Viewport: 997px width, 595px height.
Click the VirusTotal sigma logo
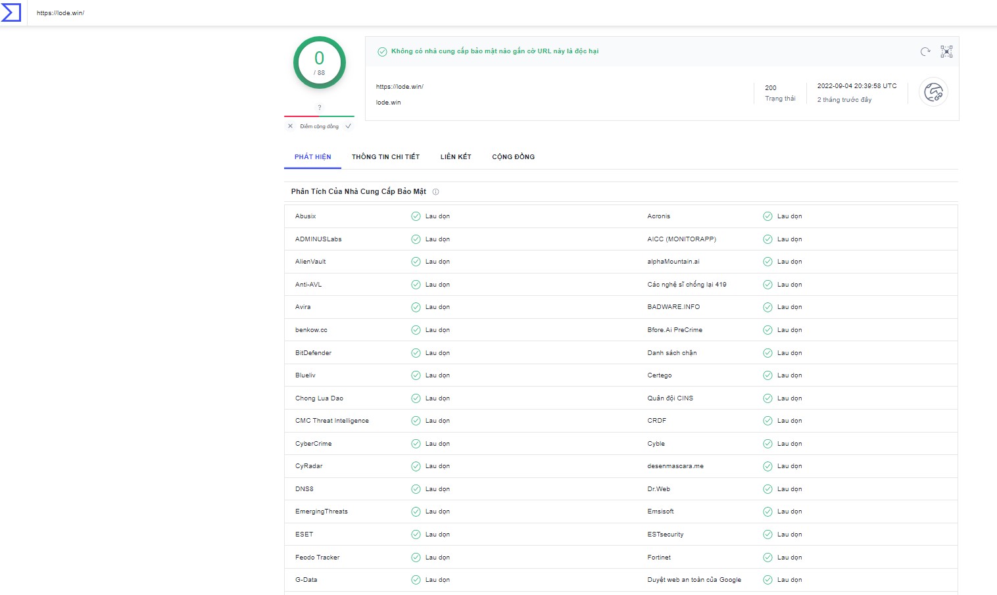point(11,12)
